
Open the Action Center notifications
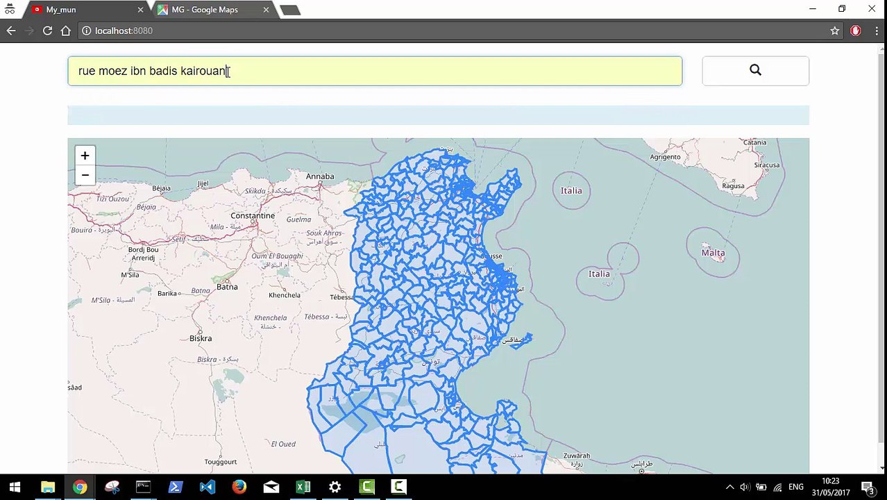868,487
